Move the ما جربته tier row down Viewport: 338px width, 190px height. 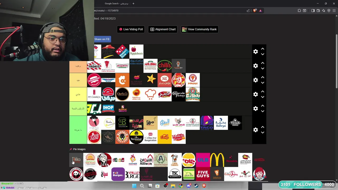click(x=262, y=132)
